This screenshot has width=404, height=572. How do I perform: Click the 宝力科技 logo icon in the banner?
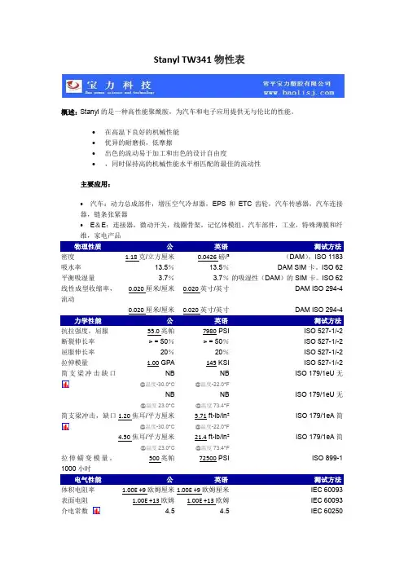73,86
